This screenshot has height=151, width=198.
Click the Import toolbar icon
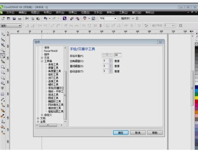pos(72,19)
